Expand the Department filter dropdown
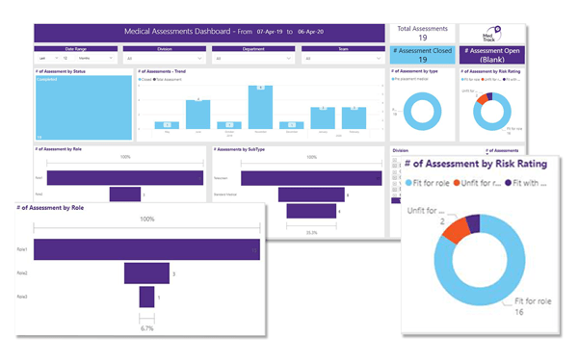Screen dimensions: 578x363 pos(253,58)
